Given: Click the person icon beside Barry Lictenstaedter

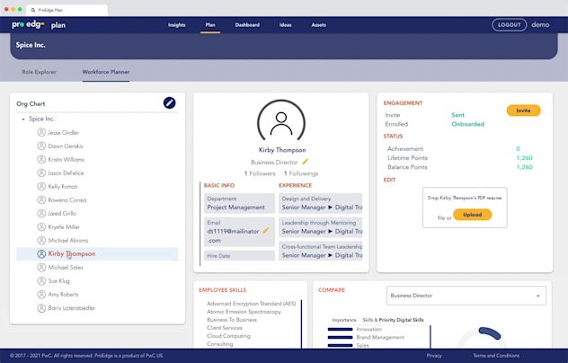Looking at the screenshot, I should click(41, 308).
